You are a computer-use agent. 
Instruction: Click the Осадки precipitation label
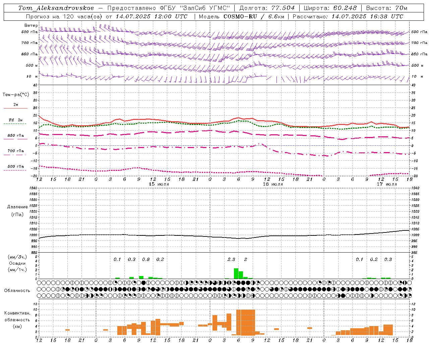click(x=17, y=263)
